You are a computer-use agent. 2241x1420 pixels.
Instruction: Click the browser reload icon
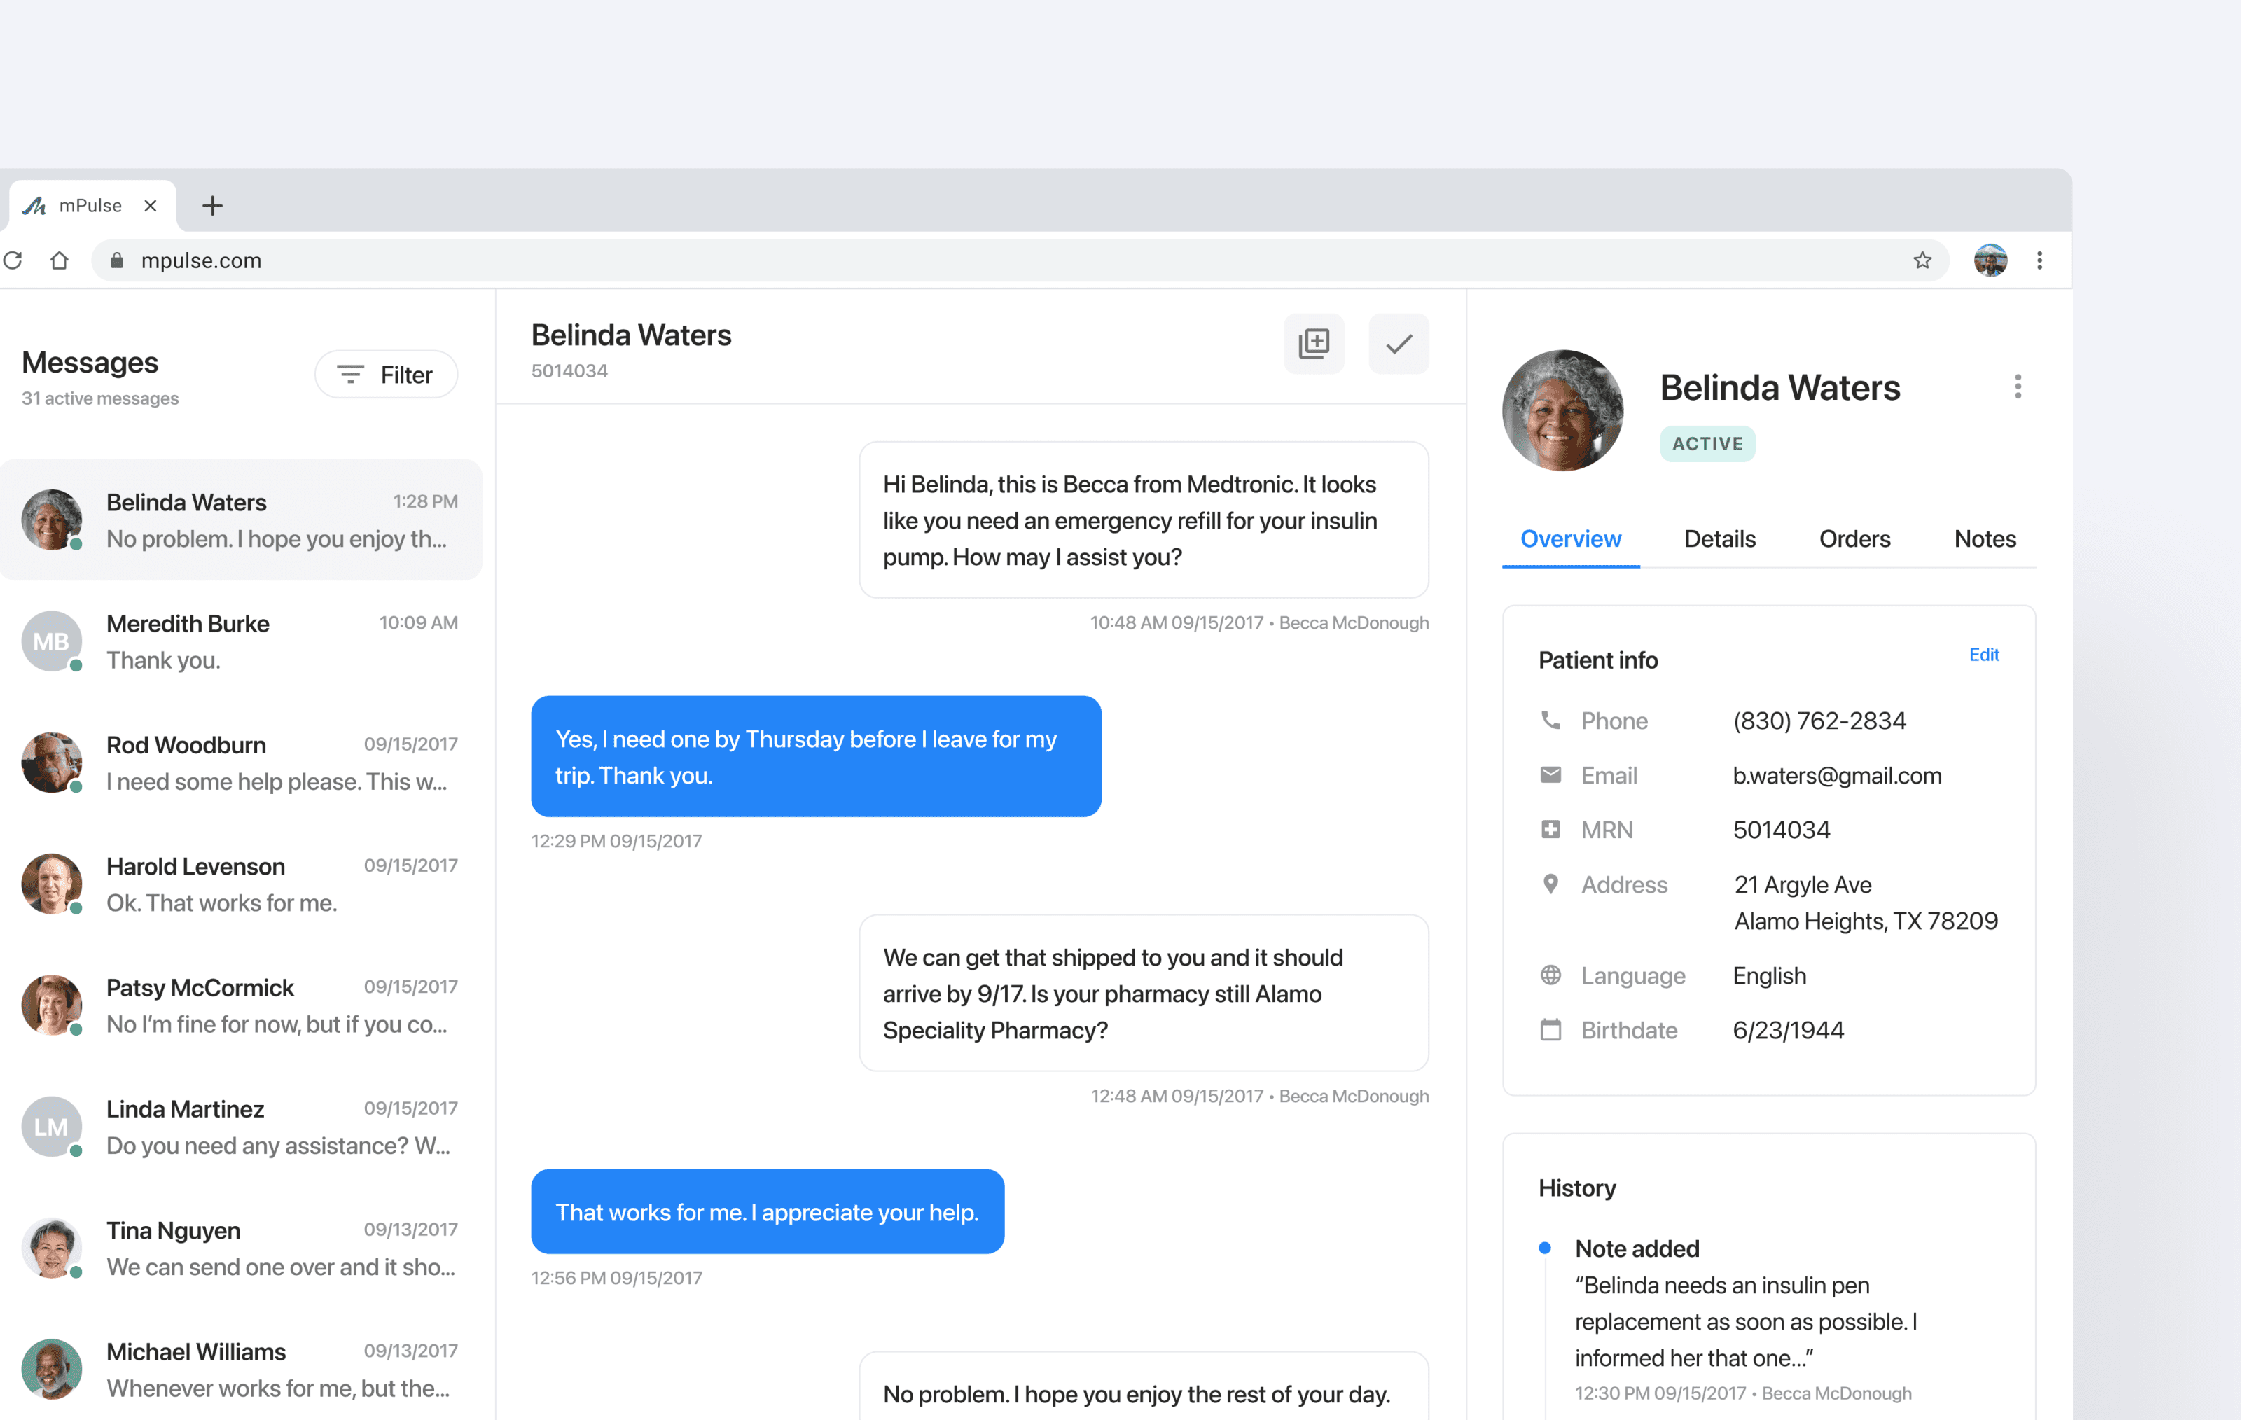[13, 260]
